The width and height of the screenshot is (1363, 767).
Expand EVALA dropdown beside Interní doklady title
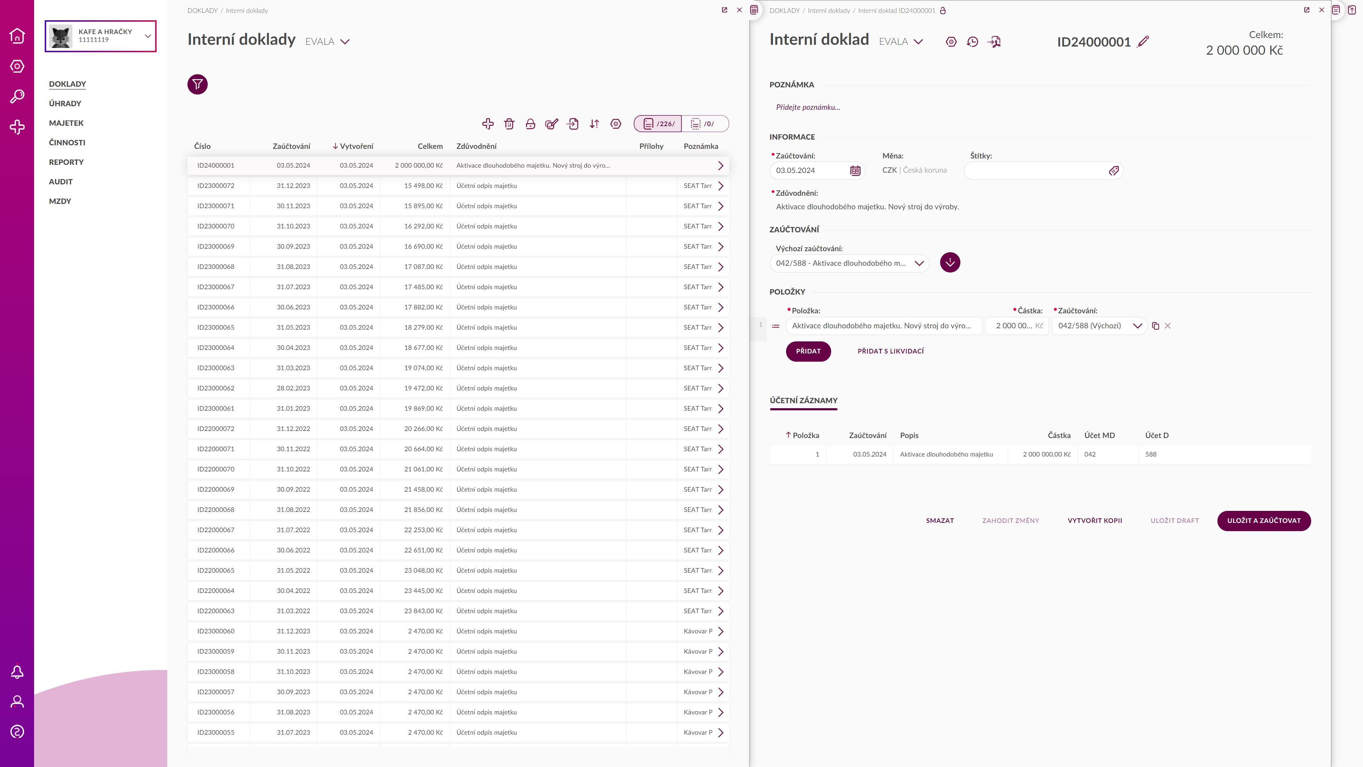coord(327,42)
